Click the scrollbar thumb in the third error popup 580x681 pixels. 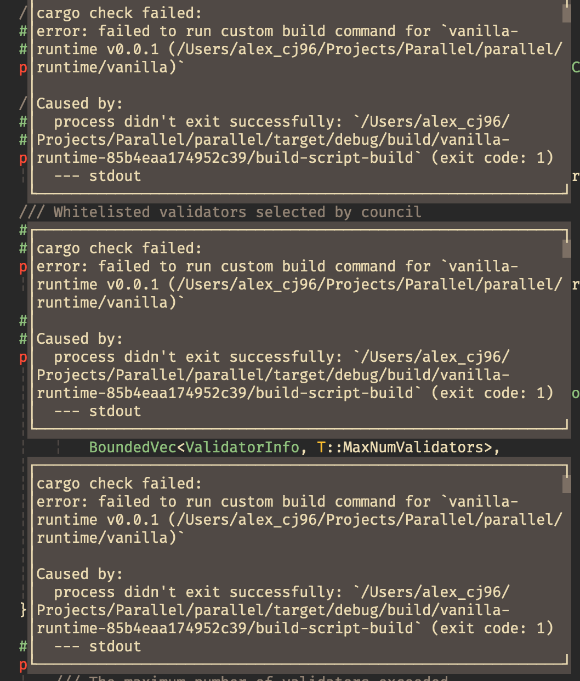coord(566,485)
